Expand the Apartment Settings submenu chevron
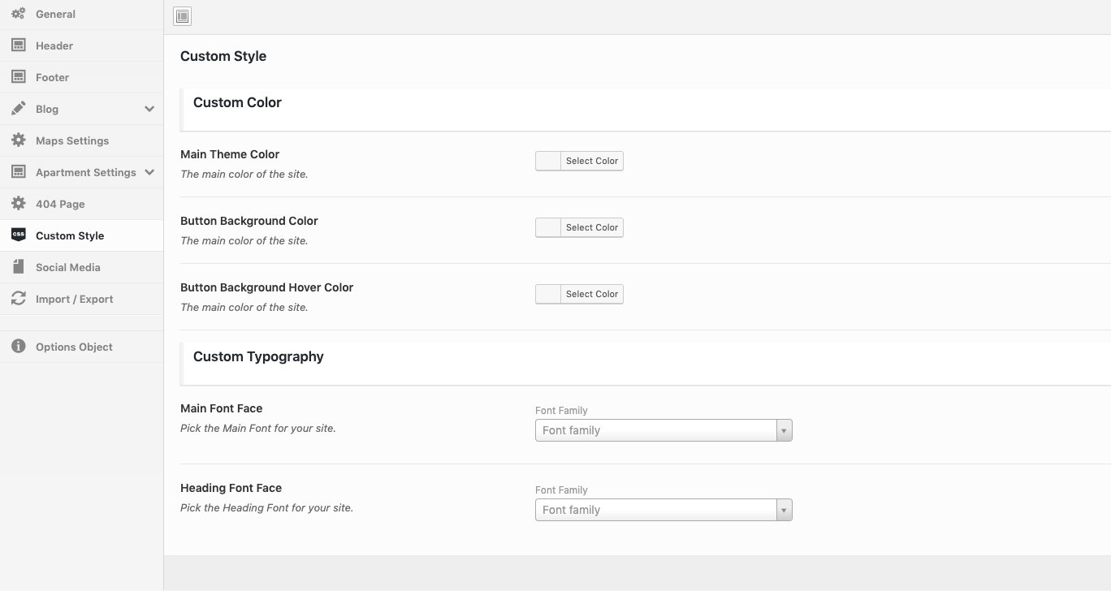This screenshot has width=1111, height=591. click(149, 172)
